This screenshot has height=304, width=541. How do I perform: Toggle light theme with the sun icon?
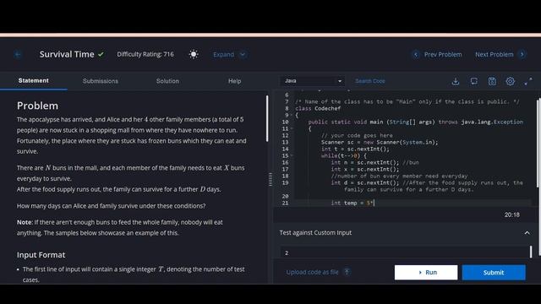tap(194, 54)
